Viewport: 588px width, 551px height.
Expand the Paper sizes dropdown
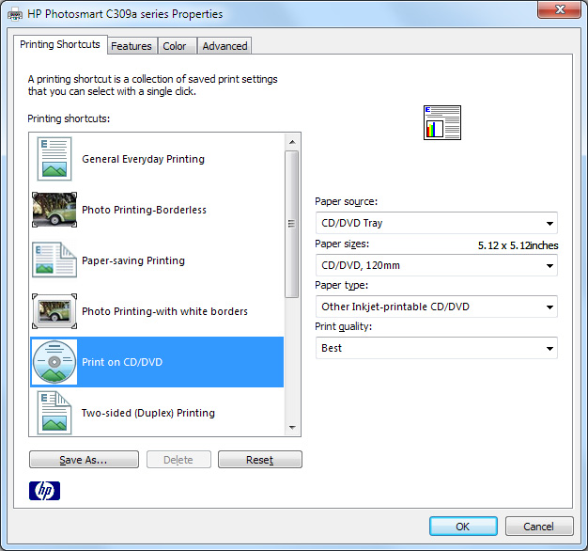click(x=436, y=265)
